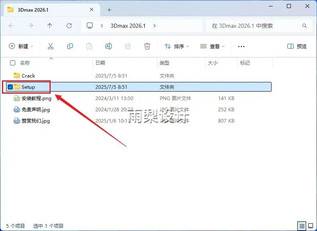
Task: Expand chevron after the computer icon
Action: tap(102, 26)
